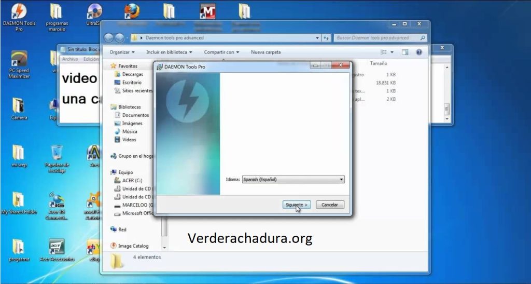This screenshot has height=284, width=531.
Task: Open the programa desktop folder
Action: pos(19,250)
